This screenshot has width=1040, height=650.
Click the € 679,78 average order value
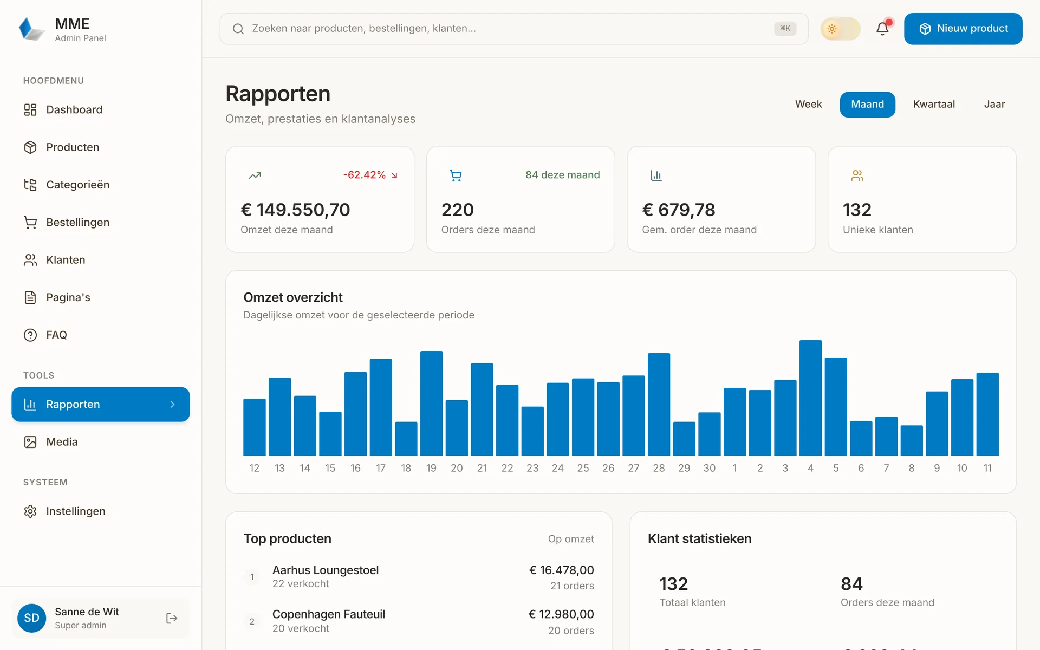pyautogui.click(x=679, y=210)
